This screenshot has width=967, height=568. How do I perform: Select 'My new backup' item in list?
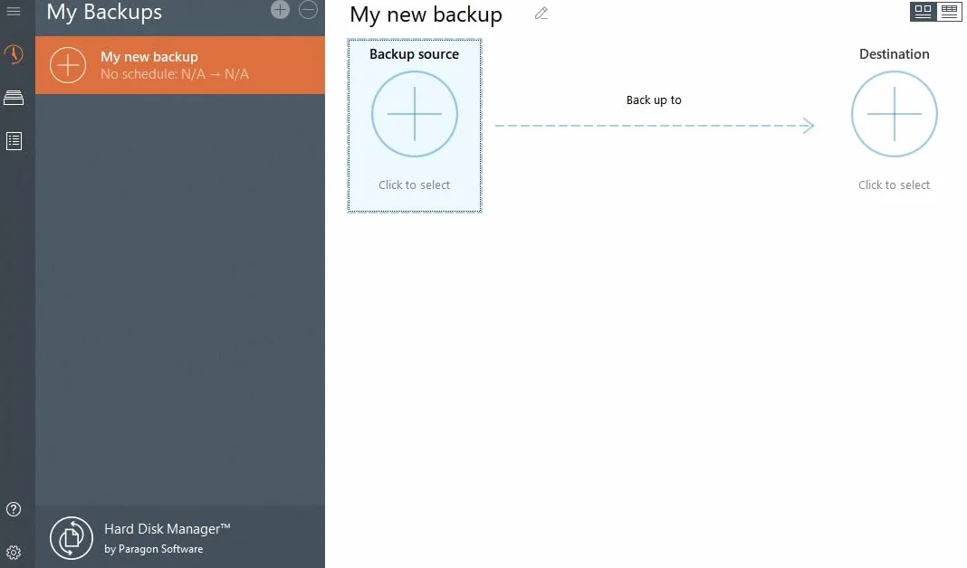(x=180, y=65)
